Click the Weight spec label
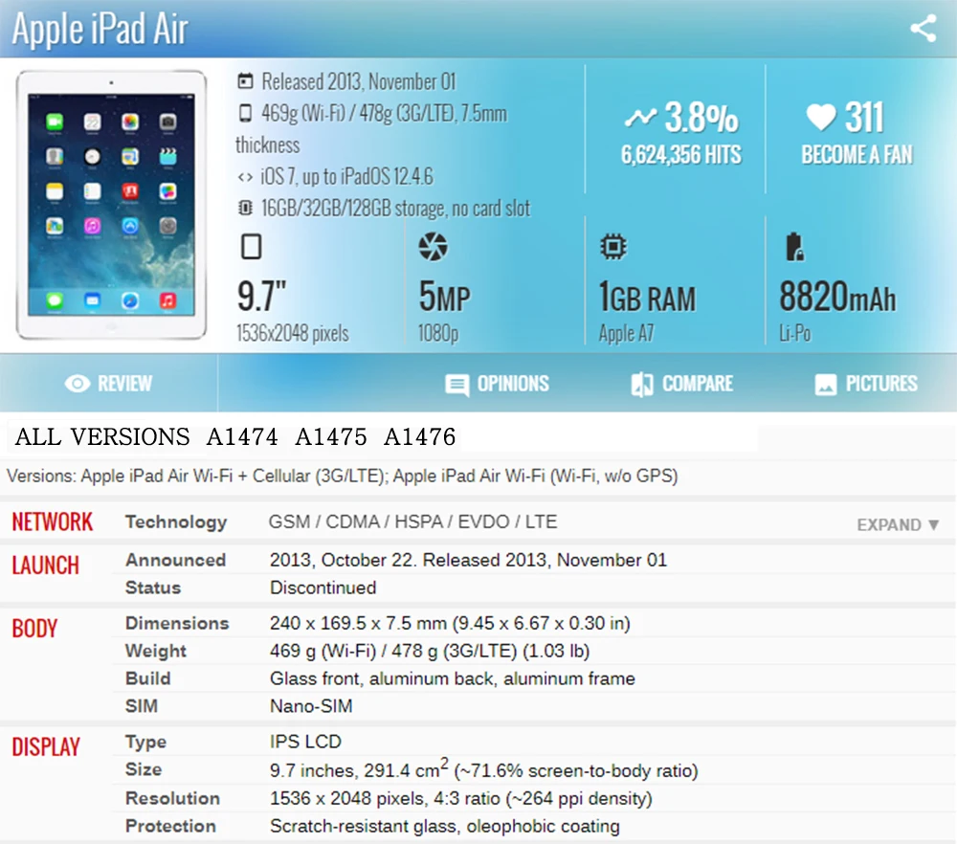957x844 pixels. click(x=156, y=651)
